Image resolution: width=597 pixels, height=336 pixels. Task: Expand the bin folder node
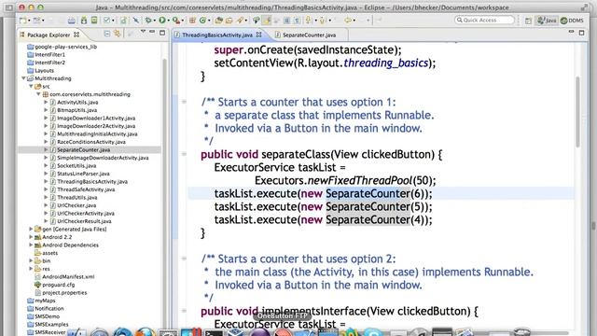tap(31, 261)
